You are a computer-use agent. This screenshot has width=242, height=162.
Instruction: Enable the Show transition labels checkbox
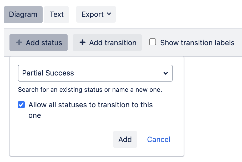153,42
